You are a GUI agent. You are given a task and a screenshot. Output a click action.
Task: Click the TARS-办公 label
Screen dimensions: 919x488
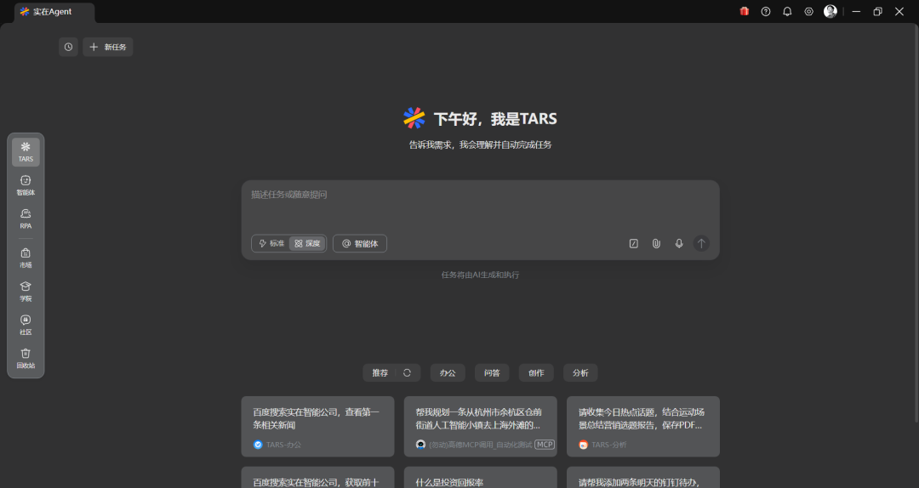point(283,445)
